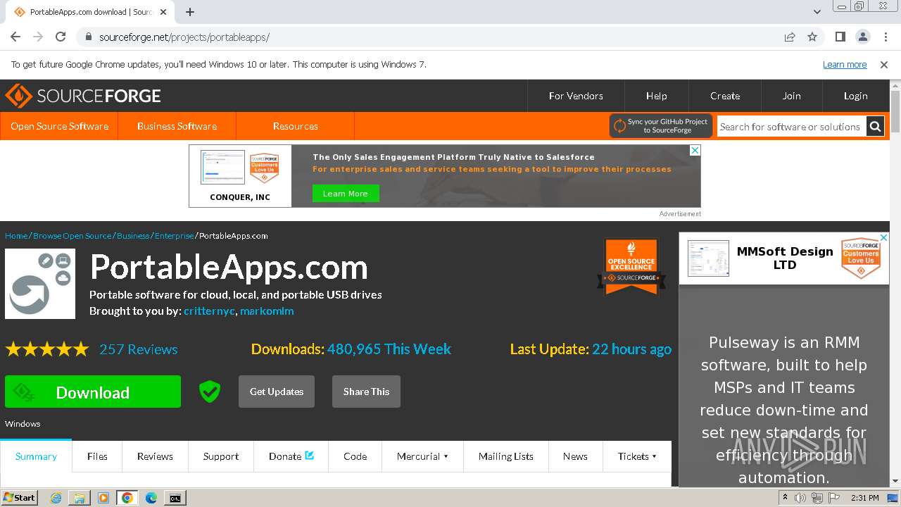Screen dimensions: 901x507
Task: Open the Help link
Action: (x=656, y=96)
